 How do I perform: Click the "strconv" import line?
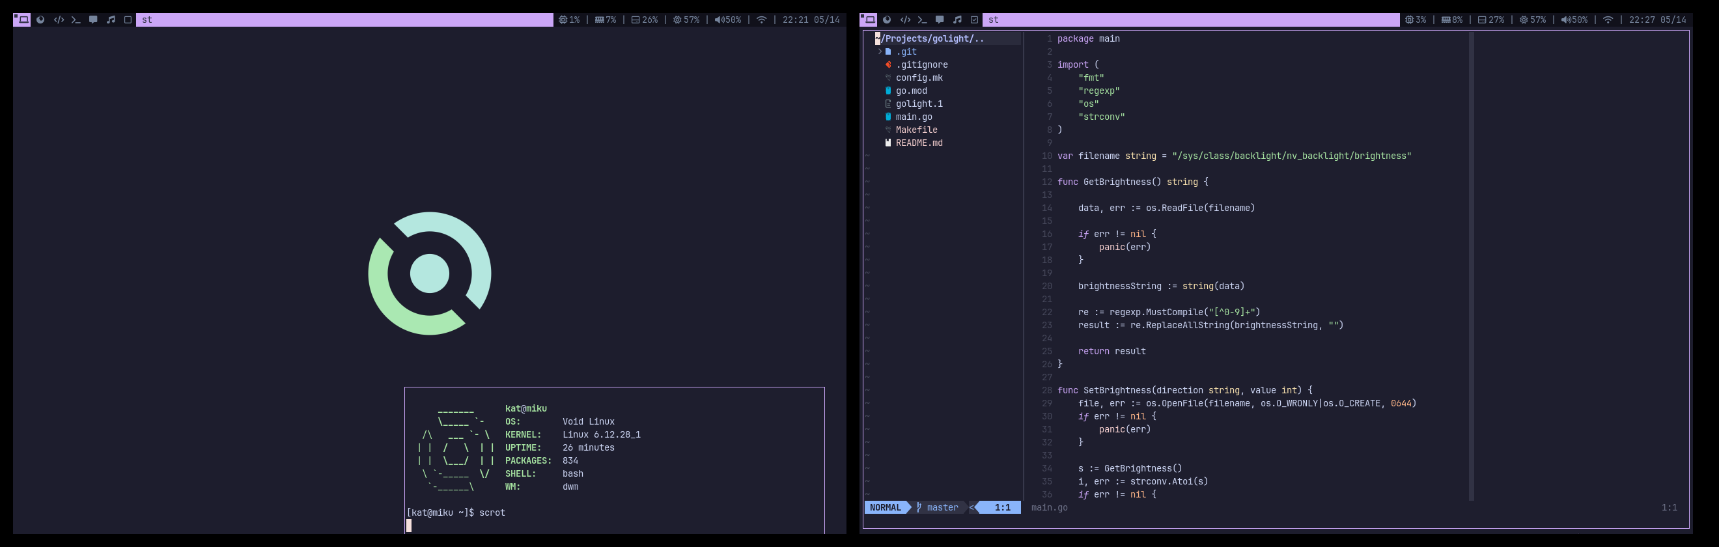(1101, 117)
